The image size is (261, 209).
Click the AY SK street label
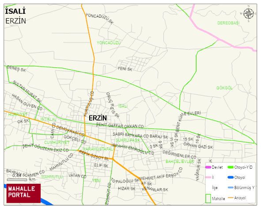147,183
